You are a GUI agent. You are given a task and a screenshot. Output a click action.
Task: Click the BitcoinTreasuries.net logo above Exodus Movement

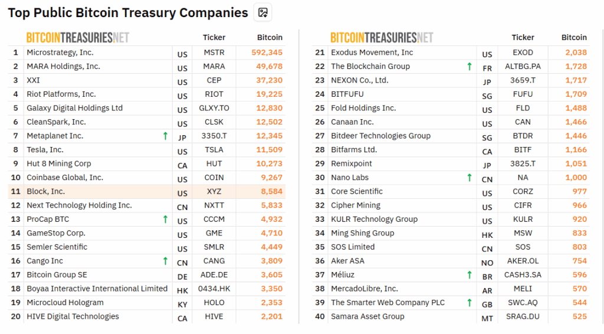pyautogui.click(x=381, y=38)
